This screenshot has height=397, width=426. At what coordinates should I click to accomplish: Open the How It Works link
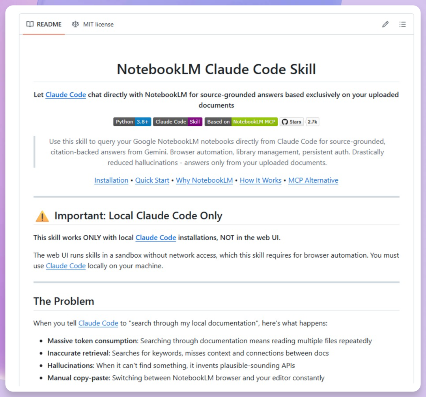point(261,180)
